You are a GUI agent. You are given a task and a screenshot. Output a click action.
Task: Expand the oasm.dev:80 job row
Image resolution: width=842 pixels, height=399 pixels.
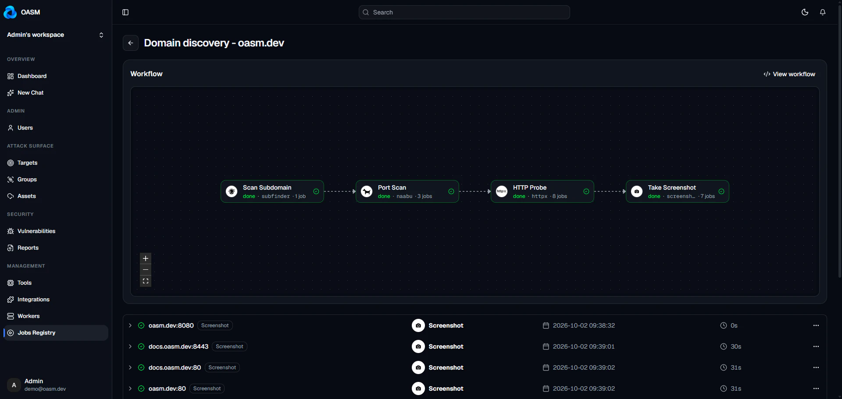tap(130, 388)
